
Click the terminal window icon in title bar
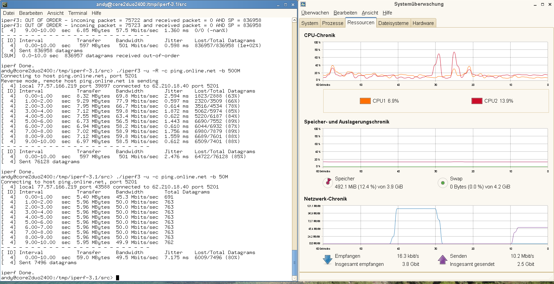pos(5,4)
